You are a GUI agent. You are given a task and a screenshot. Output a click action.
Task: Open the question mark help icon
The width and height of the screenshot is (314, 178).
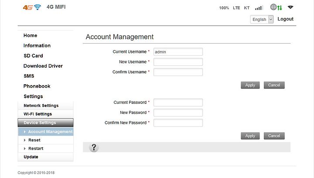pyautogui.click(x=94, y=147)
